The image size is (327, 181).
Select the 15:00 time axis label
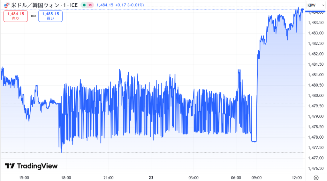click(x=24, y=177)
